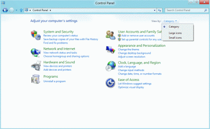Open Adjust screen resolution link

pyautogui.click(x=132, y=56)
